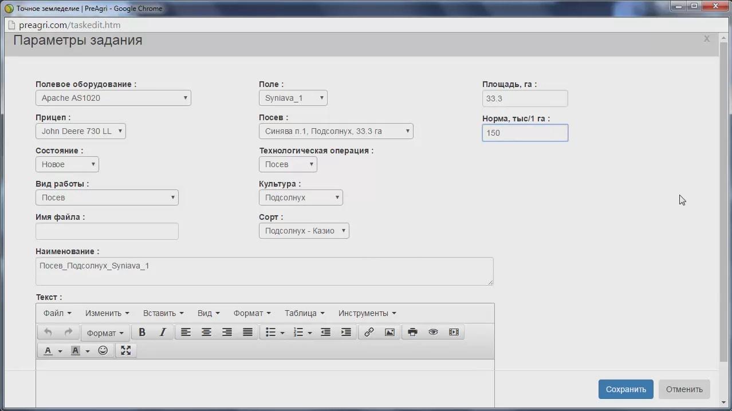Open the Инструменты editor menu

point(367,313)
